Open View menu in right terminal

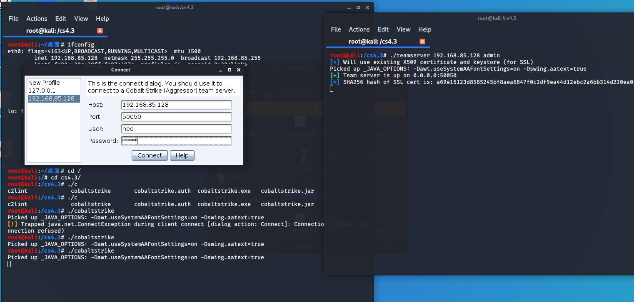(404, 29)
